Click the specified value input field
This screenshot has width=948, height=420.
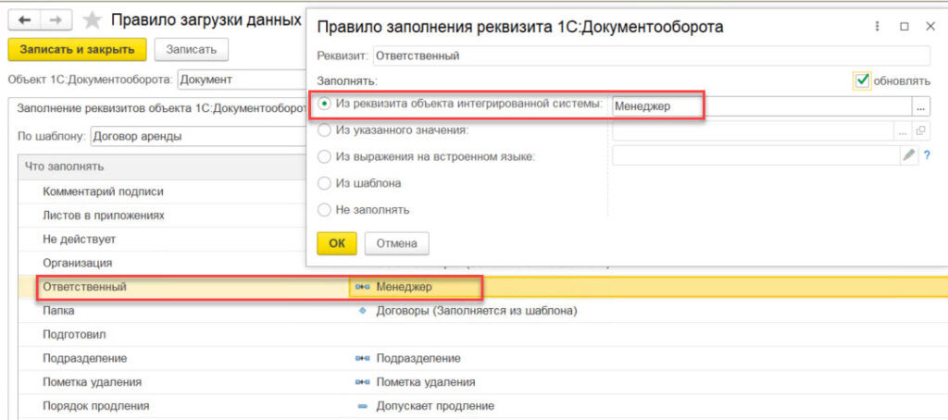pos(754,130)
